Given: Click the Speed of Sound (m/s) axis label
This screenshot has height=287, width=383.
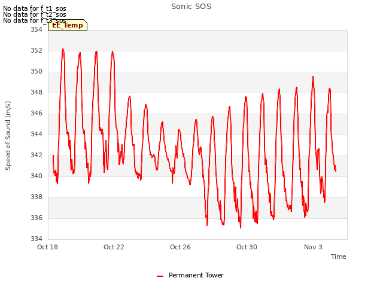Looking at the screenshot, I should pyautogui.click(x=8, y=136).
